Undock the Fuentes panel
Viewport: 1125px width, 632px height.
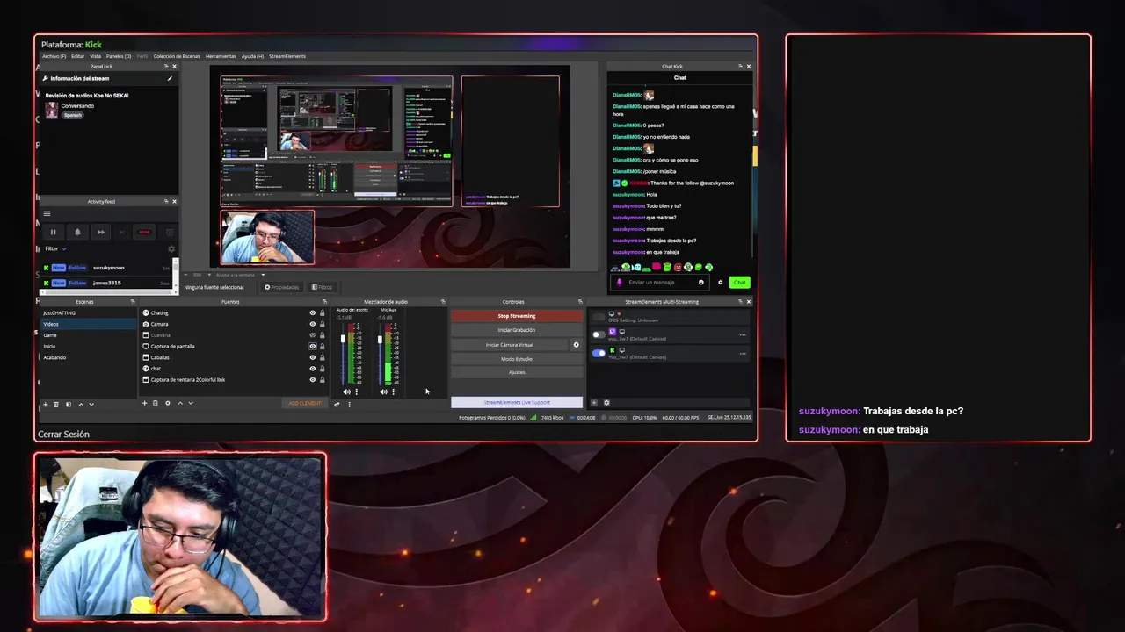[x=324, y=302]
